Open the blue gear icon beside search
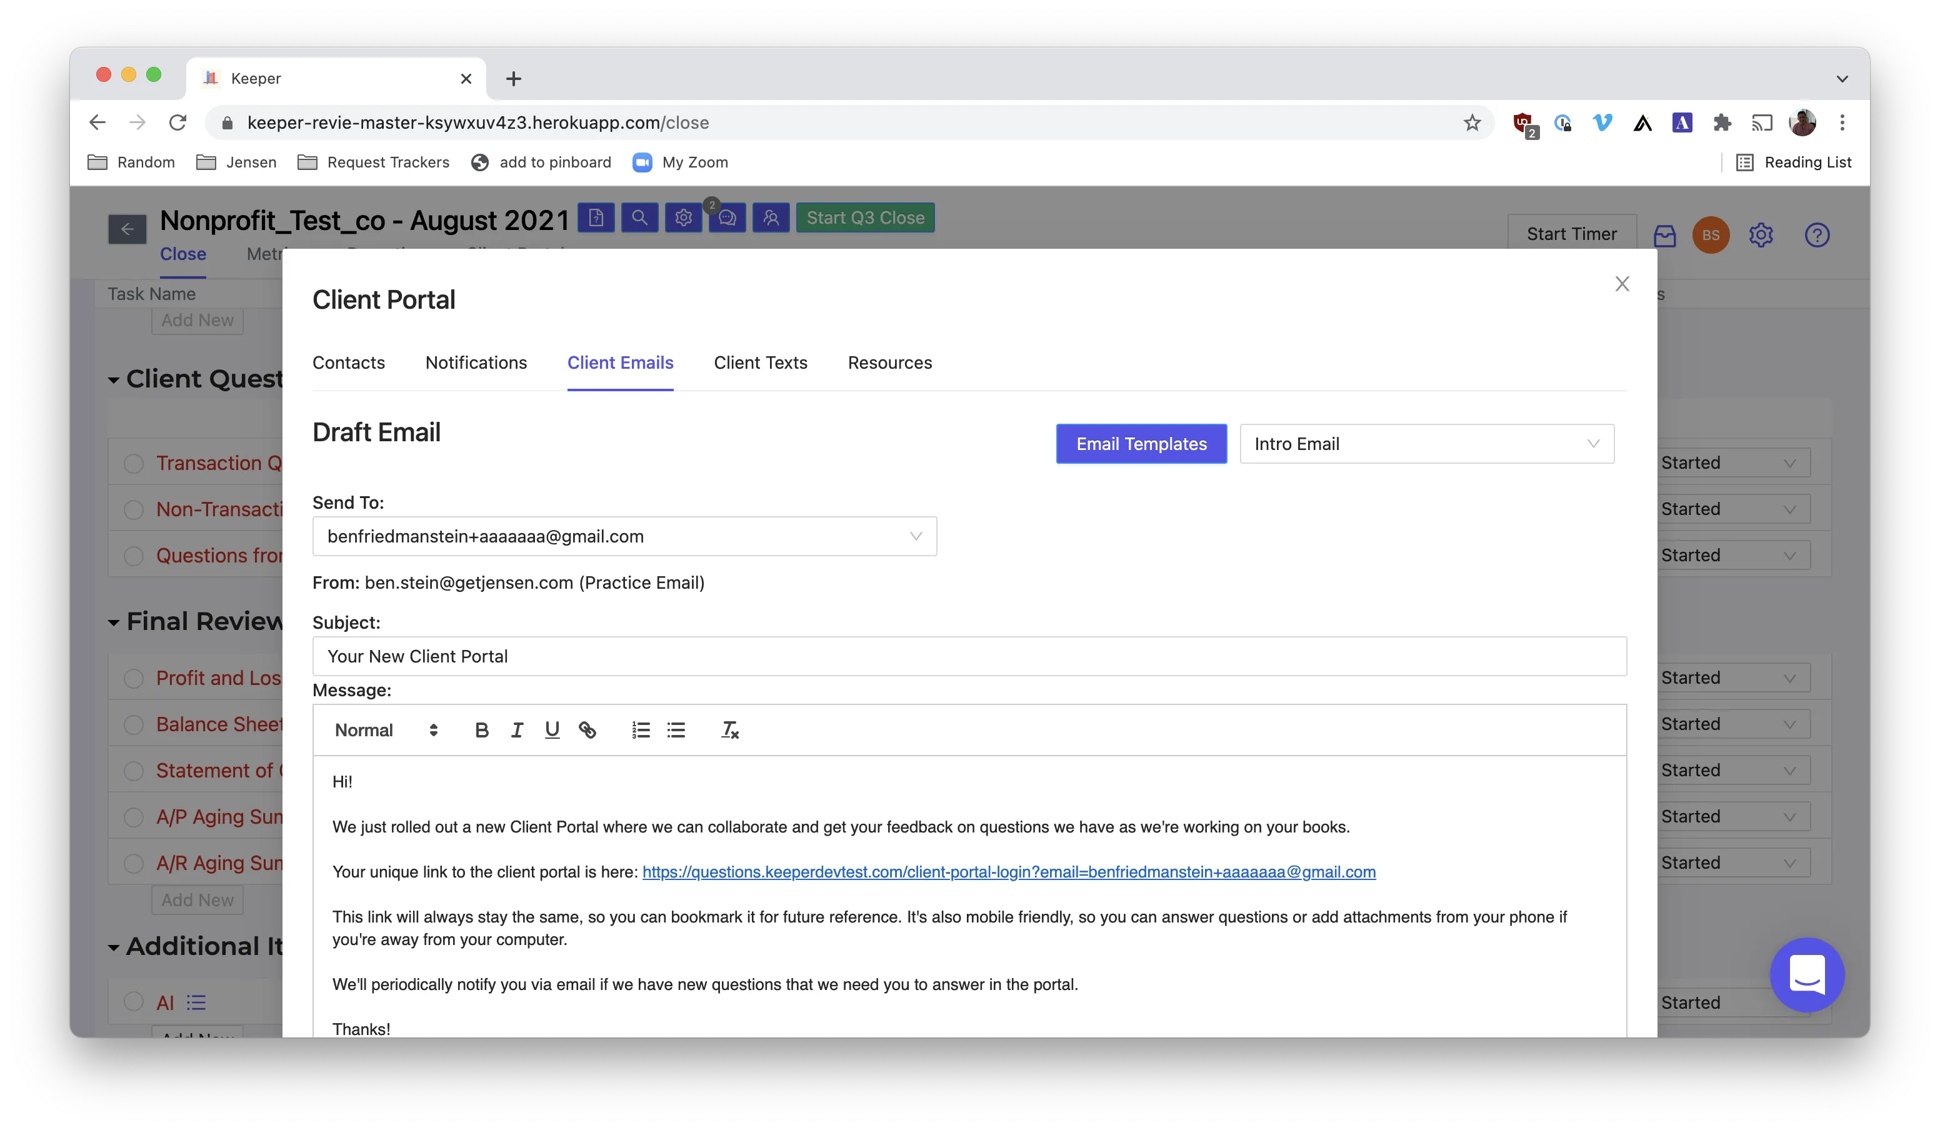Image resolution: width=1940 pixels, height=1130 pixels. [684, 218]
